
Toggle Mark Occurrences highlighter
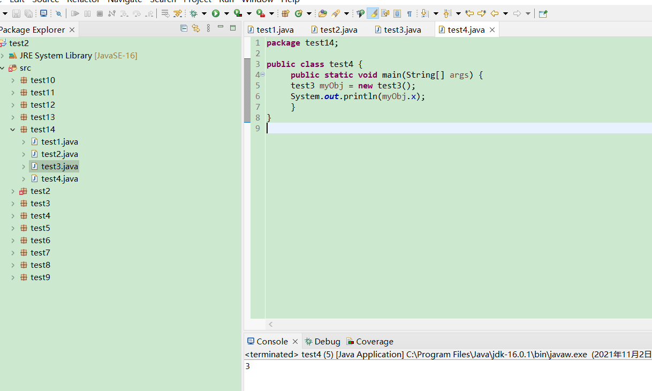point(373,13)
